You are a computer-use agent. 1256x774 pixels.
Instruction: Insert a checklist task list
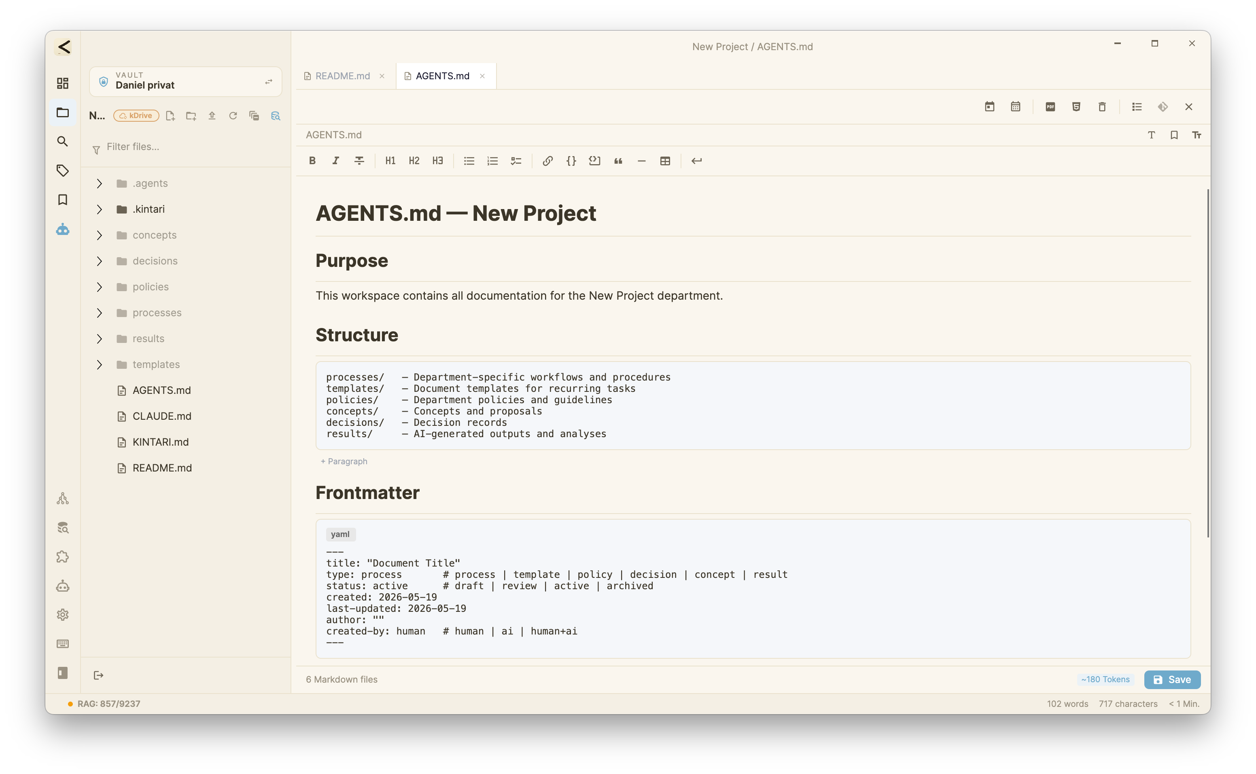[x=516, y=161]
